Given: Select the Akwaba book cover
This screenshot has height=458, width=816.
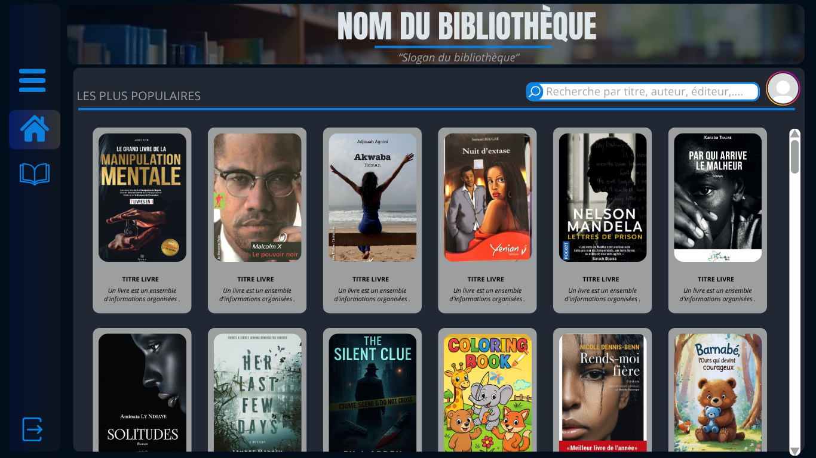Looking at the screenshot, I should 373,197.
